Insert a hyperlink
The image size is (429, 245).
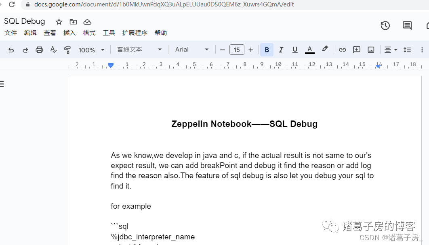(x=342, y=50)
